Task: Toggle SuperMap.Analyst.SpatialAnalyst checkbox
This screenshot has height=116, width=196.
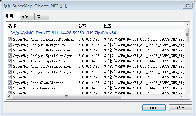Action: (10, 56)
